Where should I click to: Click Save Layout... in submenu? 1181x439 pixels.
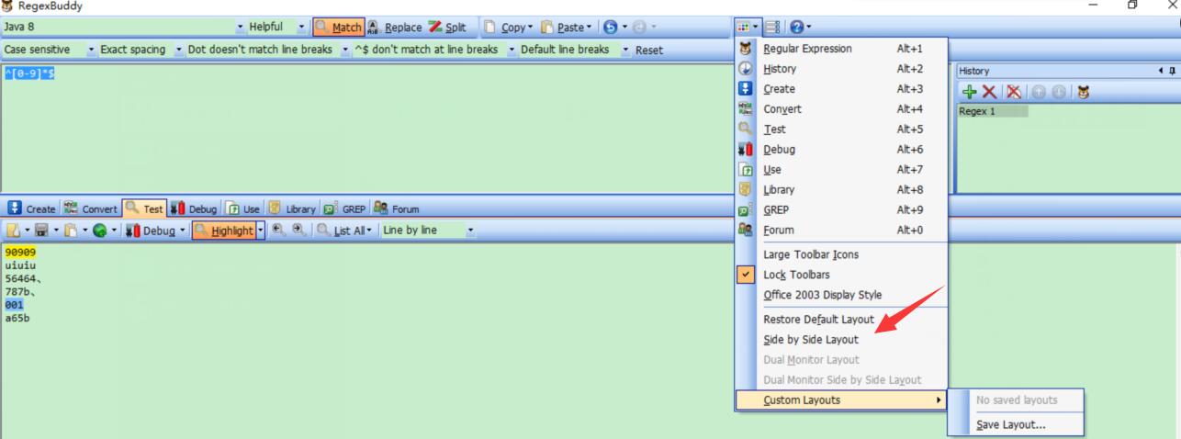click(x=1016, y=425)
